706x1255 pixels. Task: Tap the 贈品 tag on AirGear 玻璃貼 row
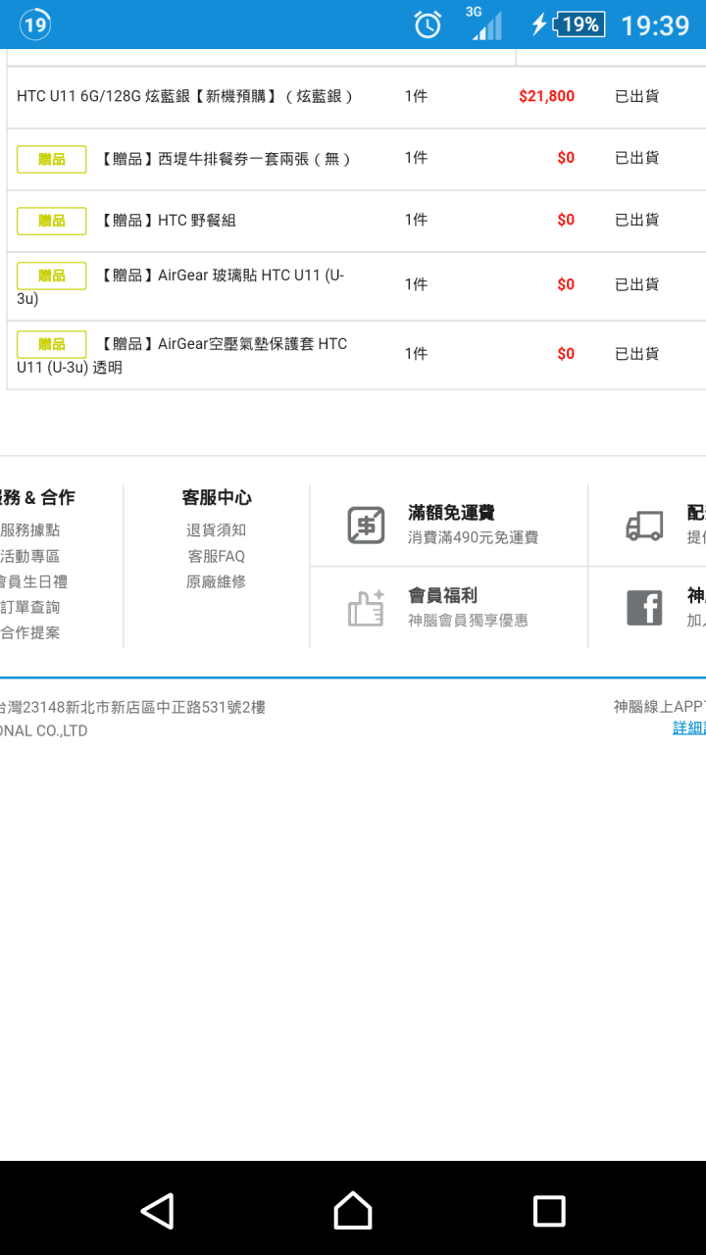(51, 276)
